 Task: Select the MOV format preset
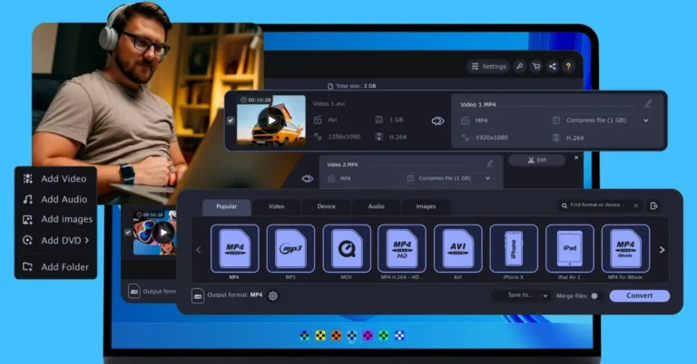(347, 248)
